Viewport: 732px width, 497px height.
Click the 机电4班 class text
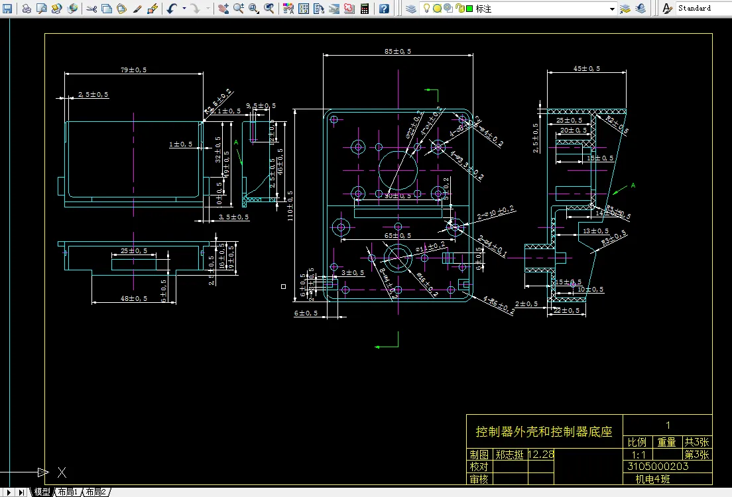tap(652, 479)
